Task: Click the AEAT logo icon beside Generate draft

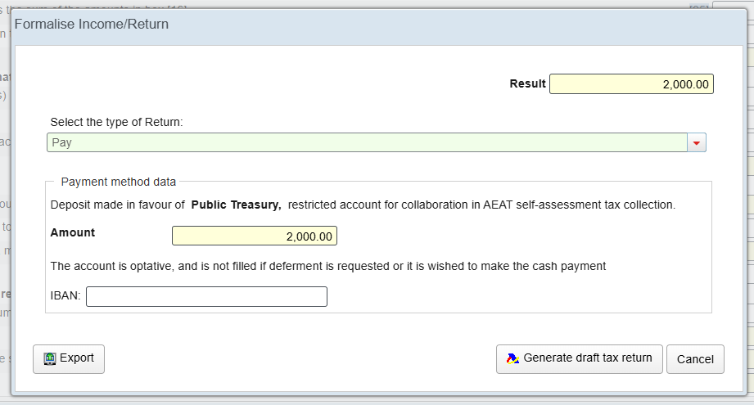Action: pos(512,358)
